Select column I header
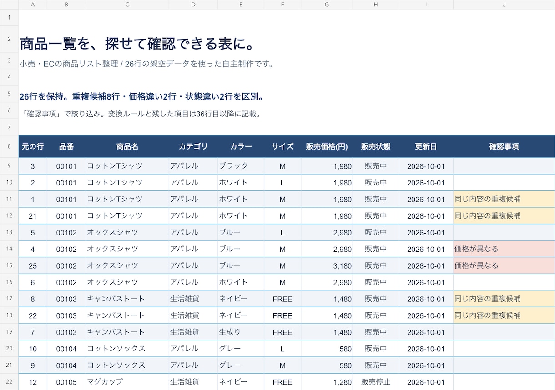Viewport: 555px width, 390px height. (426, 5)
